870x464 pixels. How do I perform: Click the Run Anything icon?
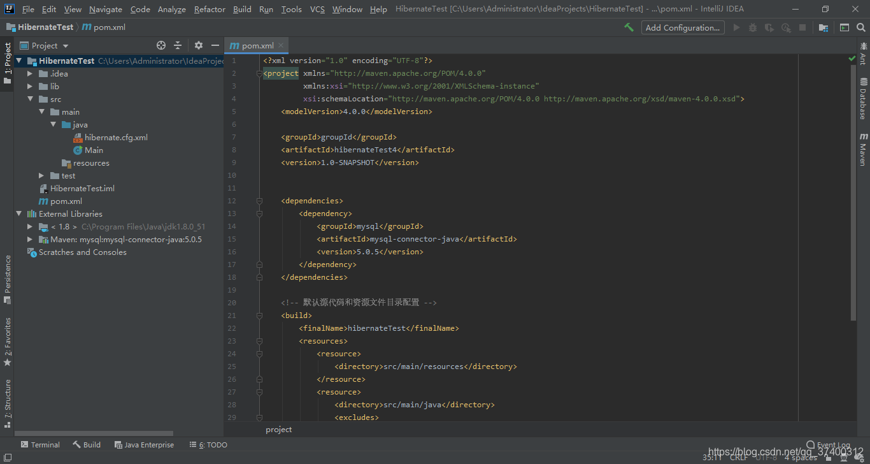[x=844, y=27]
